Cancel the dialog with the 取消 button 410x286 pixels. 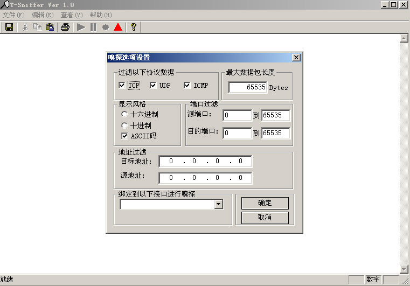(265, 218)
